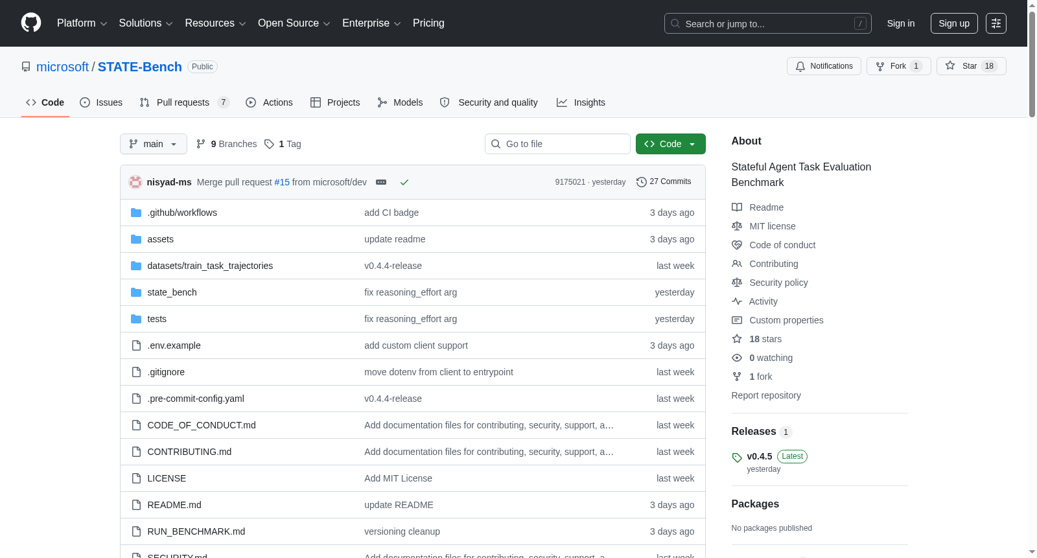
Task: Click the .env.example file icon
Action: coord(136,345)
